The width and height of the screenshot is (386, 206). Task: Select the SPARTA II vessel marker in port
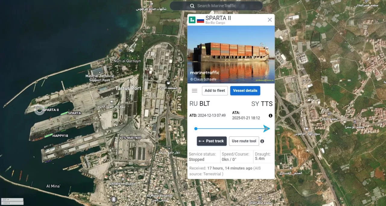tap(39, 110)
